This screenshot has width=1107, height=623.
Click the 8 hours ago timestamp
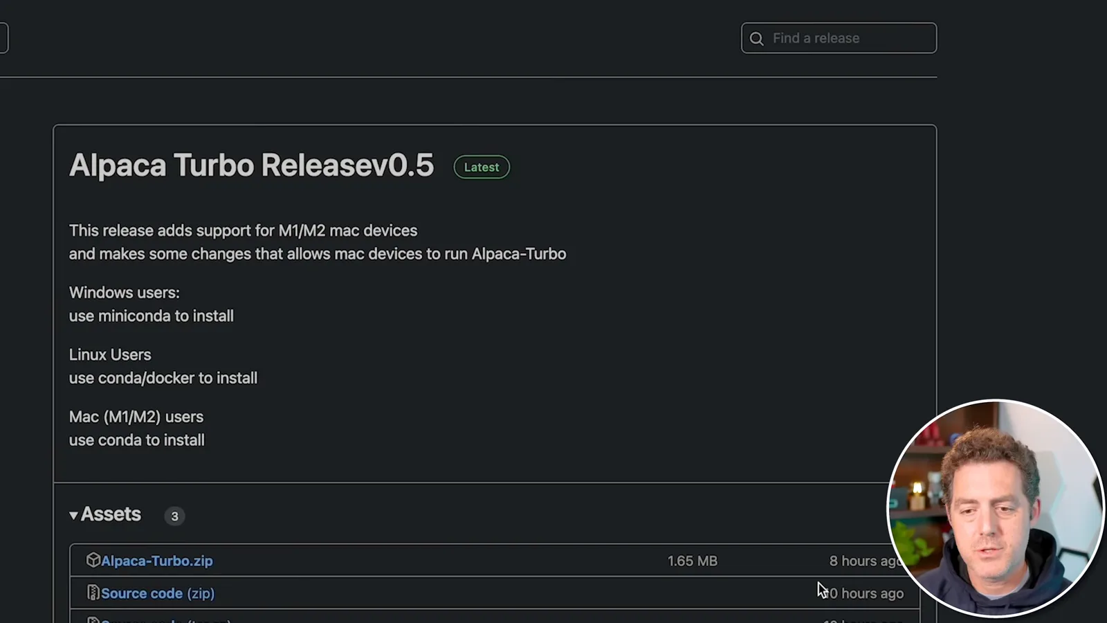865,561
